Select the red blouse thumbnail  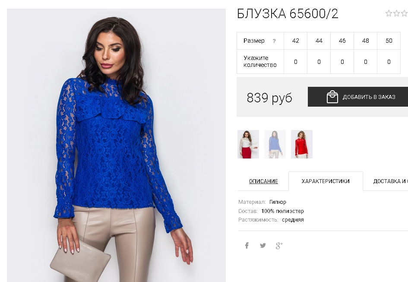coord(302,144)
